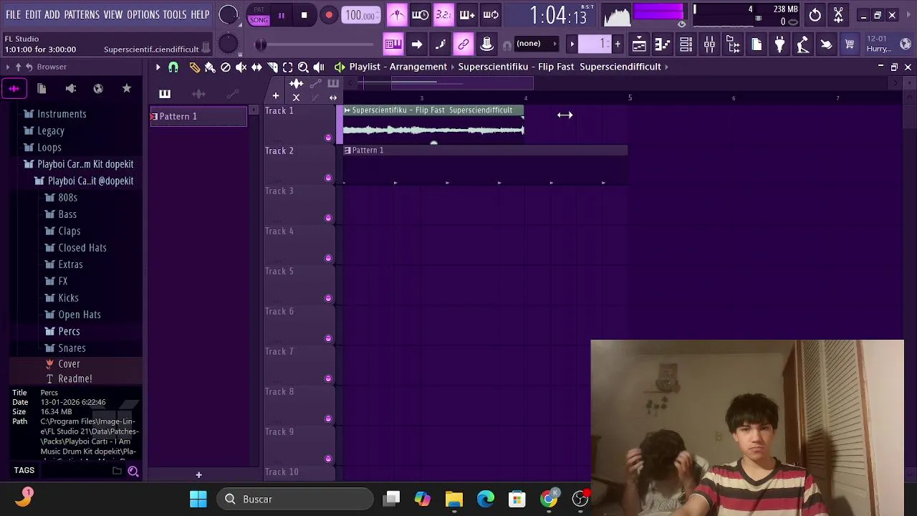Arm the red record button
Image resolution: width=917 pixels, height=516 pixels.
point(329,15)
